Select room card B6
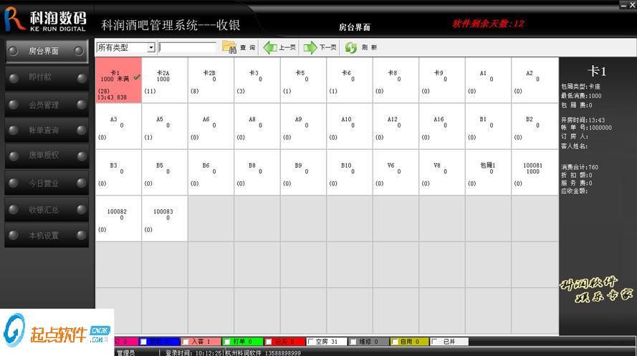 tap(211, 173)
